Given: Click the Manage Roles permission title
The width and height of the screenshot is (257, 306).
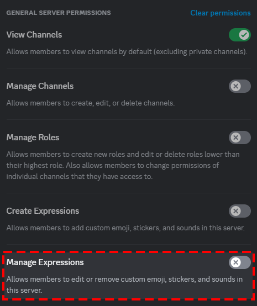Looking at the screenshot, I should pyautogui.click(x=33, y=138).
